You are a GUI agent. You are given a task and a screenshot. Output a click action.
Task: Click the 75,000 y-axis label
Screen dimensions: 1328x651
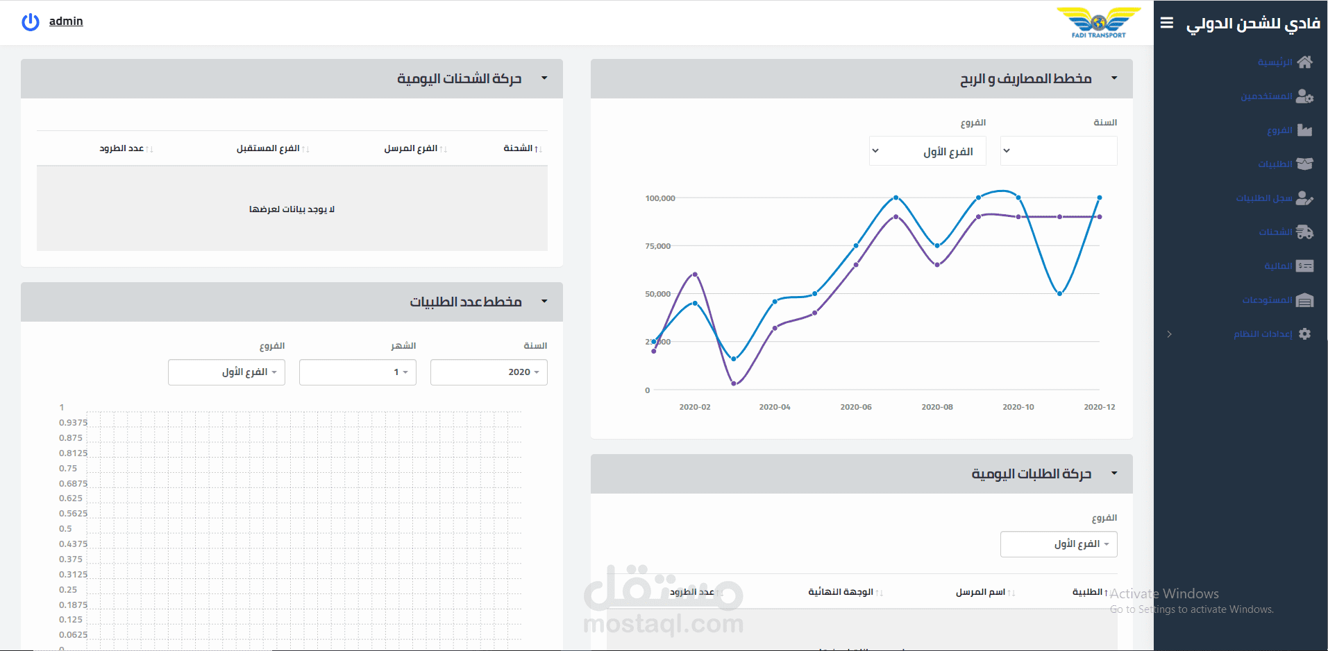pyautogui.click(x=658, y=246)
